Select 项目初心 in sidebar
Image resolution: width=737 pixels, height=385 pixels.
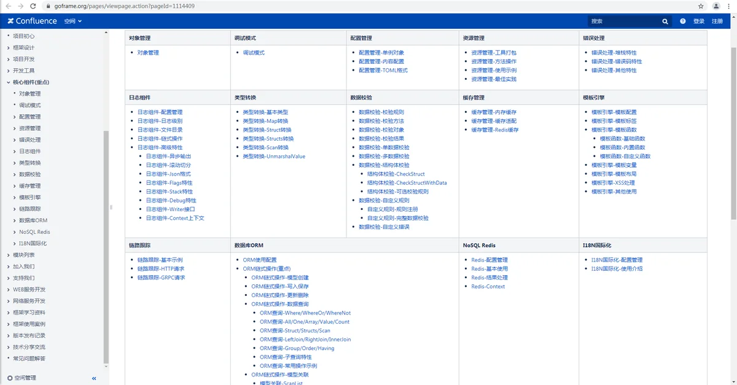[x=24, y=36]
